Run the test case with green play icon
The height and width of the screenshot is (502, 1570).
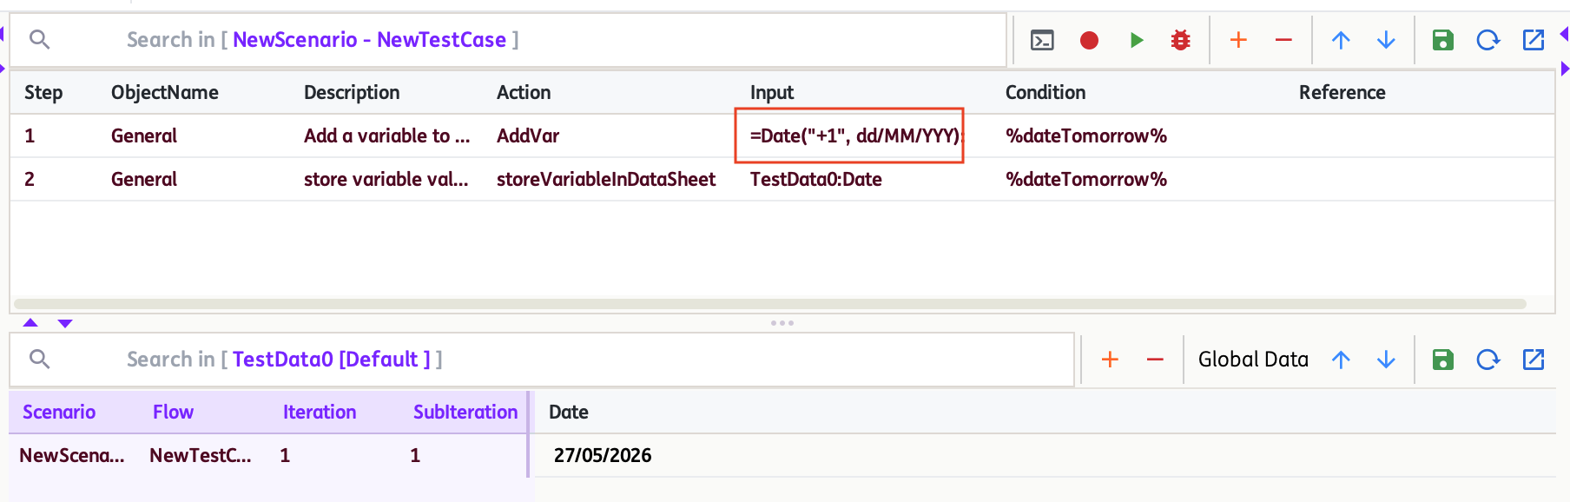tap(1136, 40)
